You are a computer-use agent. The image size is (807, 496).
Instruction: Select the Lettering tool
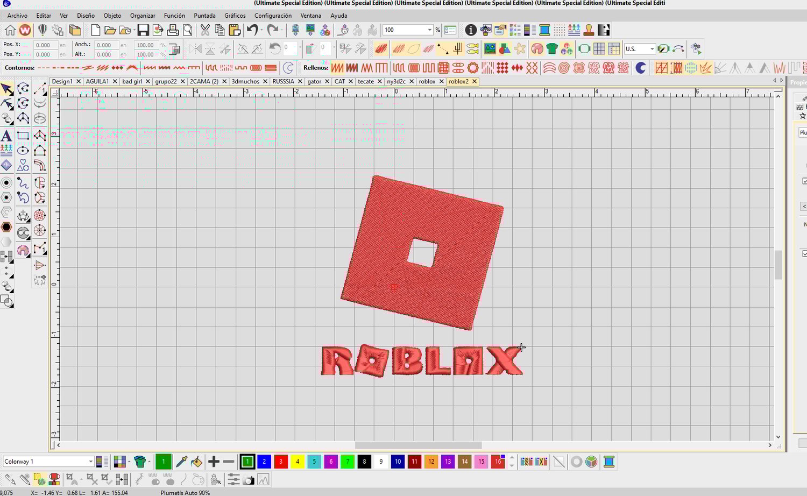6,136
